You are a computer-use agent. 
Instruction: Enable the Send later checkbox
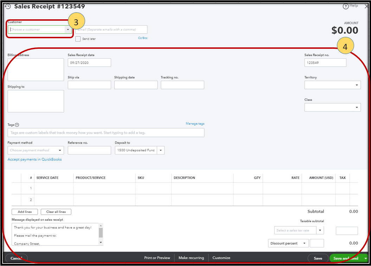(78, 39)
